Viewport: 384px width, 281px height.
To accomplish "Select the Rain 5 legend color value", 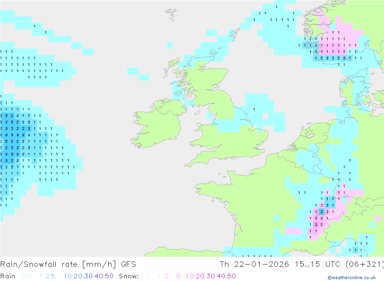I will 53,276.
